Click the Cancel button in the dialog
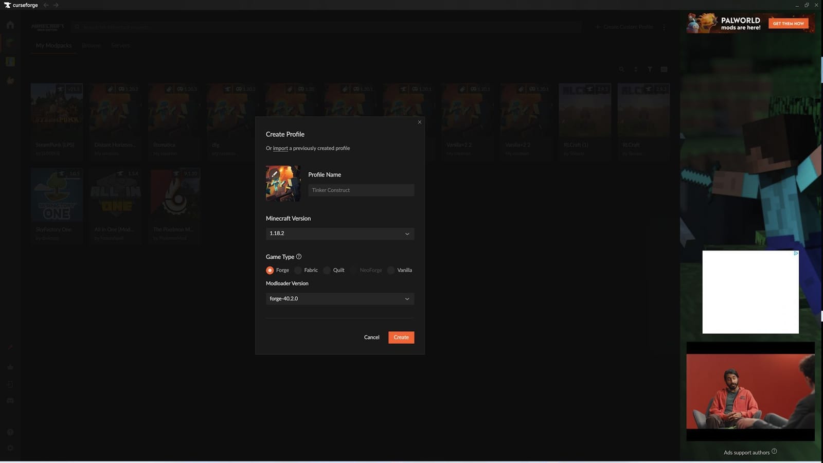Viewport: 823px width, 463px height. point(371,337)
